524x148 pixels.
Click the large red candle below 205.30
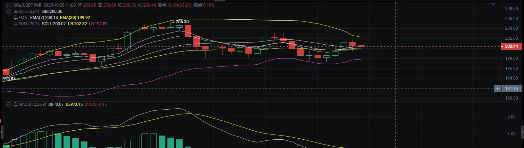point(188,30)
